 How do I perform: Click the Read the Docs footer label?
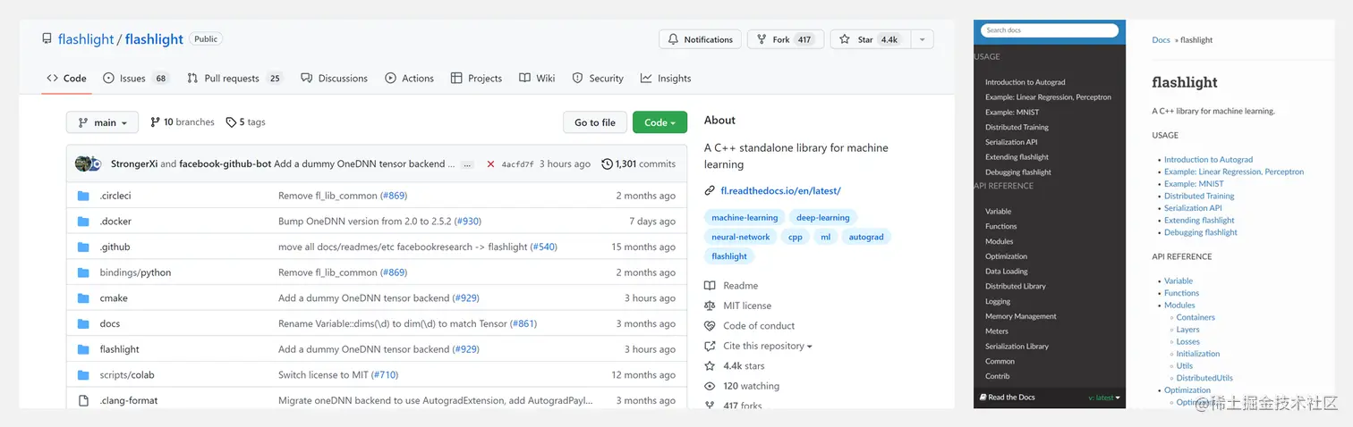(1008, 398)
